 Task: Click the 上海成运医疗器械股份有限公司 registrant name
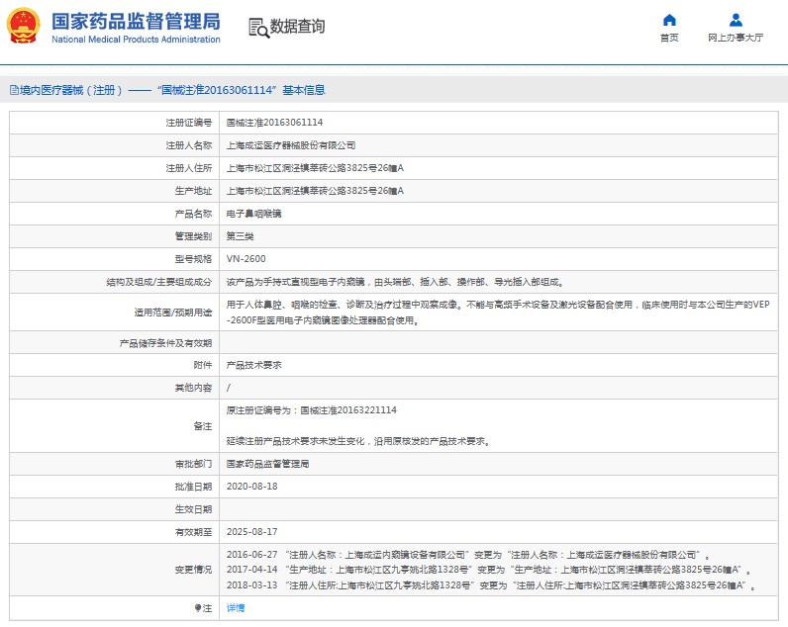click(x=291, y=145)
